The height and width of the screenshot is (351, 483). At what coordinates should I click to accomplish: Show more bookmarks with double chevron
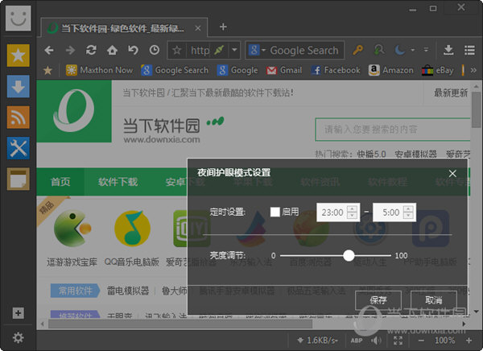(x=473, y=71)
